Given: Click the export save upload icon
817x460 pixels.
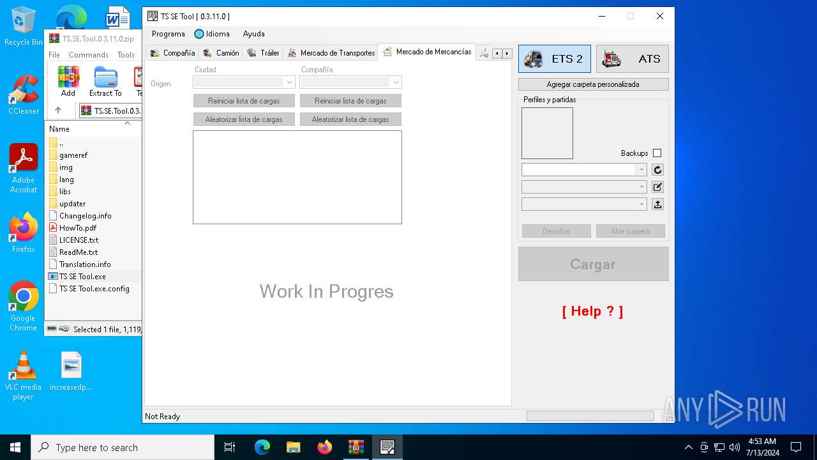Looking at the screenshot, I should 657,204.
